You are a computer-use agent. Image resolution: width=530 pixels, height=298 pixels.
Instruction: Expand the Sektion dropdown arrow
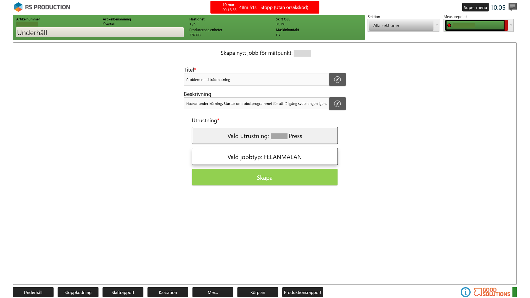tap(437, 25)
